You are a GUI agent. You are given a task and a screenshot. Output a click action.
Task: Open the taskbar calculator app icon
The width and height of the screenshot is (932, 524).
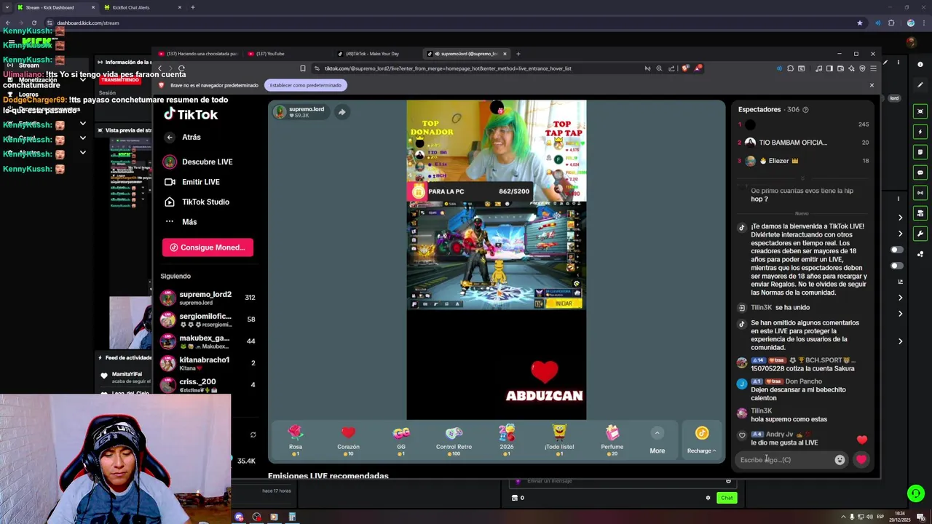tap(292, 517)
